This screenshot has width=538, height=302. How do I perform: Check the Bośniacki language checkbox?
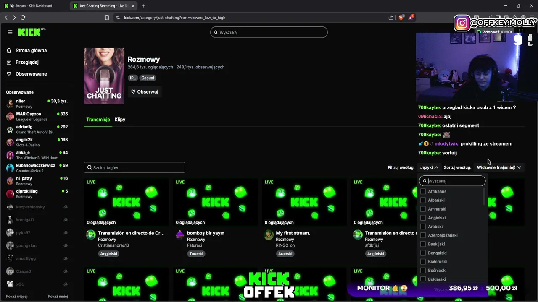tap(423, 271)
